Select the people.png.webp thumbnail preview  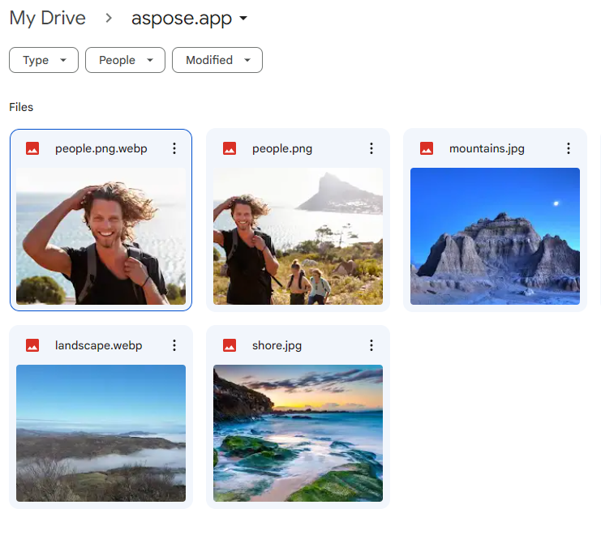coord(101,236)
